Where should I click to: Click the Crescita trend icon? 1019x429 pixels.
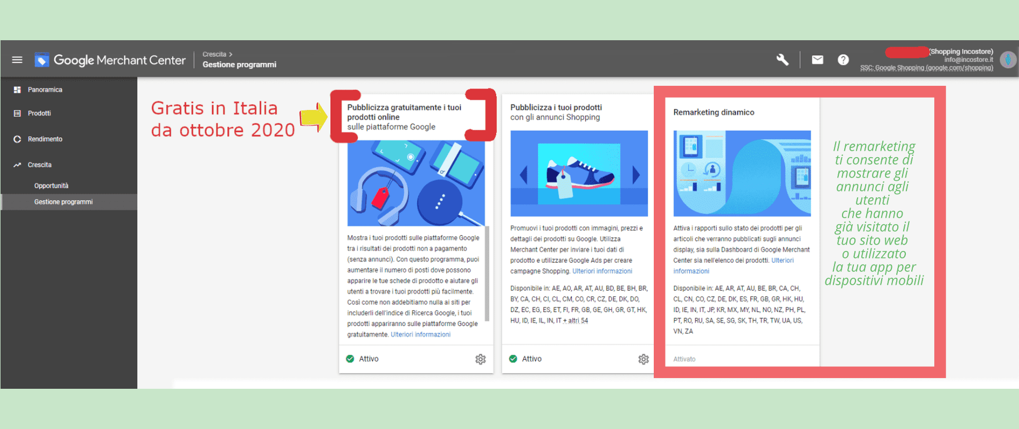pyautogui.click(x=17, y=165)
